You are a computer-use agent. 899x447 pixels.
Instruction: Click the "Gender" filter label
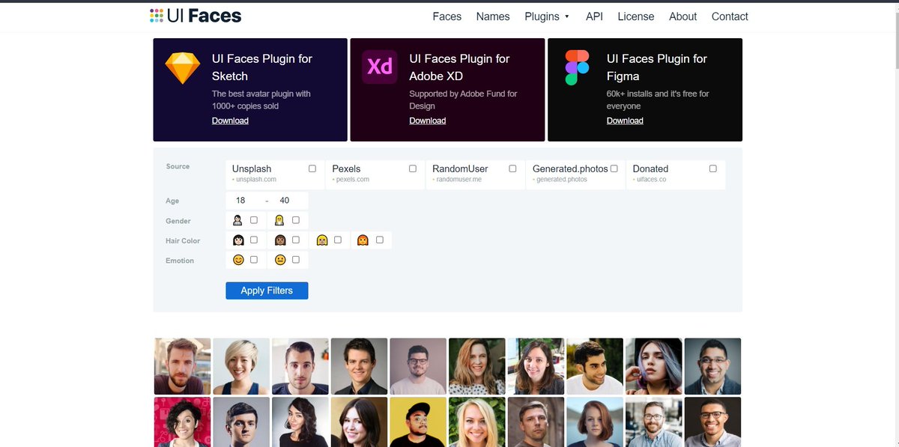(178, 221)
